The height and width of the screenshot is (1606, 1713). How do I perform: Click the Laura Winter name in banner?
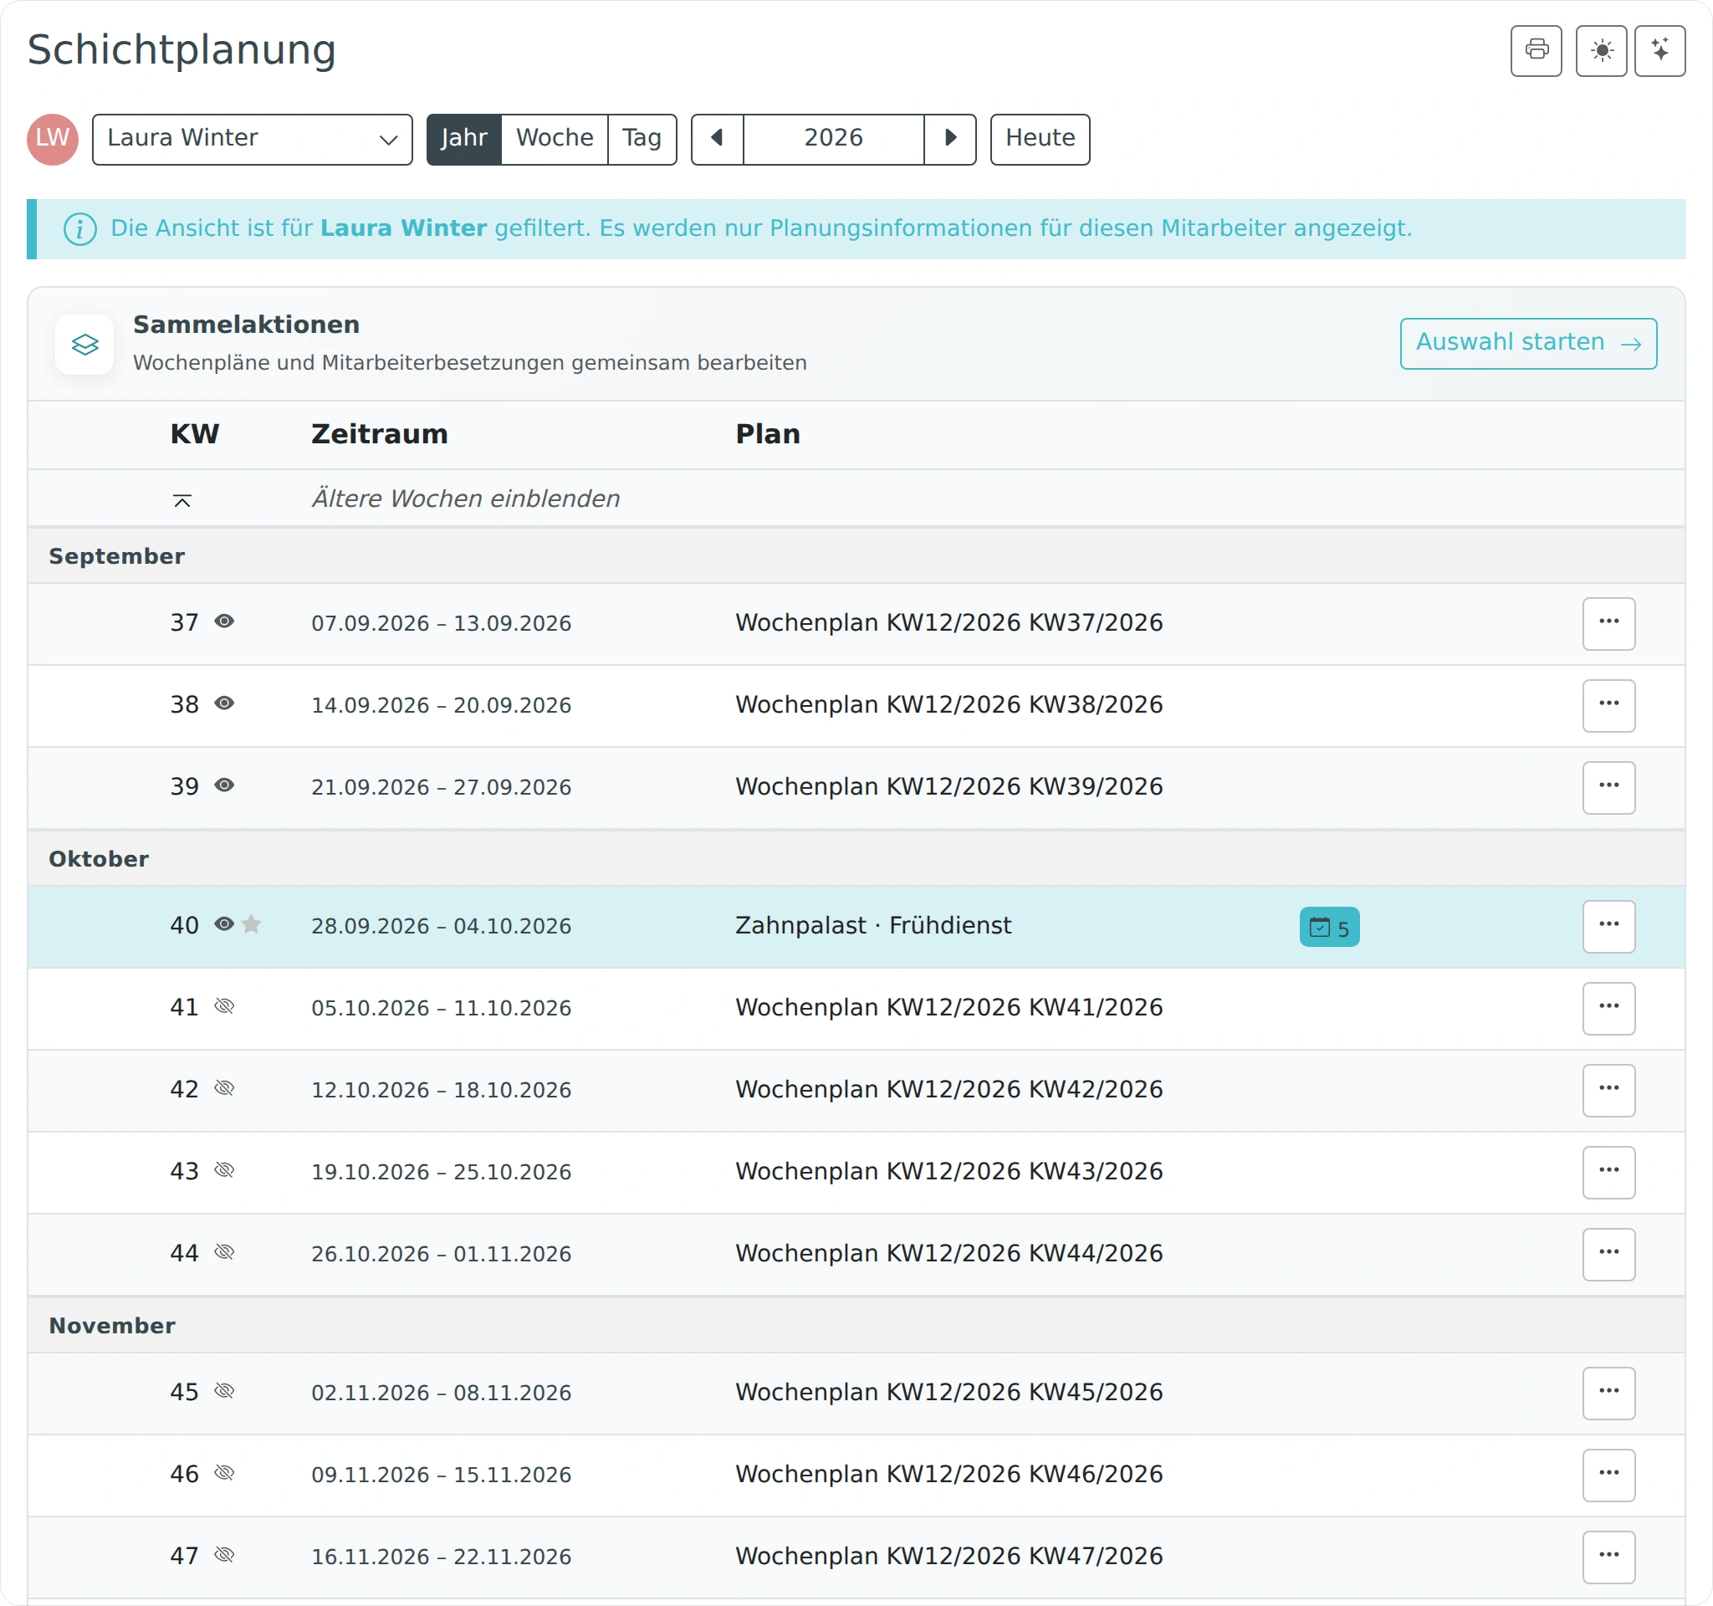click(x=403, y=228)
